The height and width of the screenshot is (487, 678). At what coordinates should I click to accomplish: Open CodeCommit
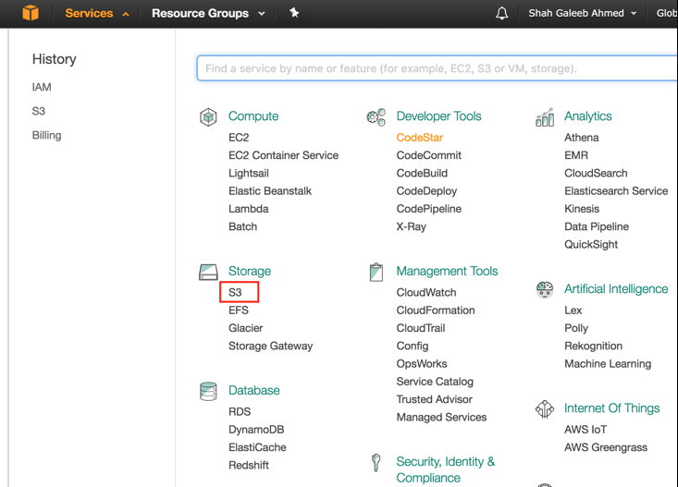pos(429,155)
